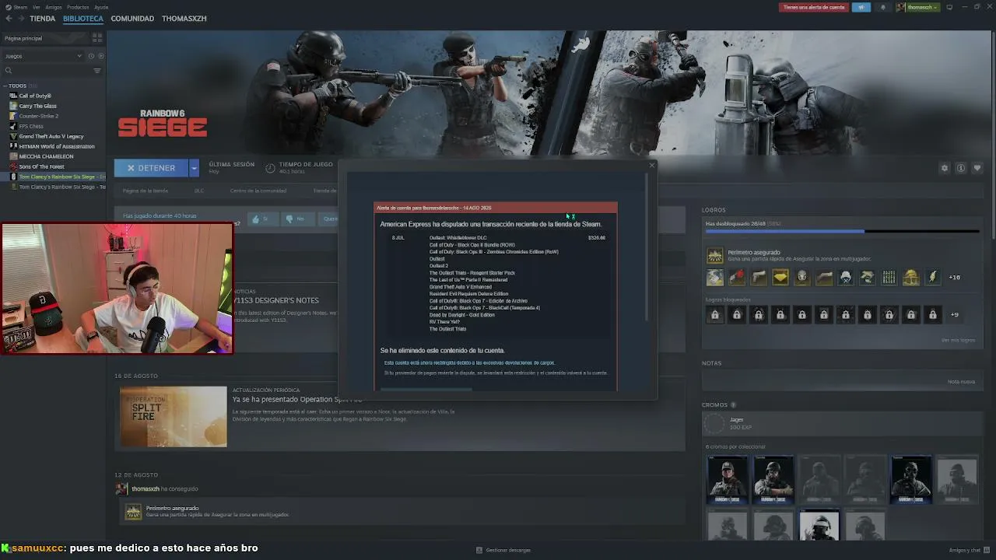This screenshot has height=560, width=996.
Task: Select Grand Theft Auto V Legacy
Action: pos(51,136)
